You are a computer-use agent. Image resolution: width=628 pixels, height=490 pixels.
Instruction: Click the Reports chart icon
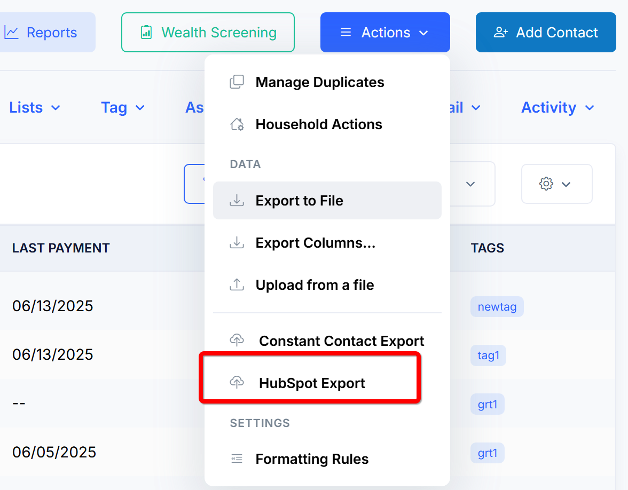(x=11, y=33)
